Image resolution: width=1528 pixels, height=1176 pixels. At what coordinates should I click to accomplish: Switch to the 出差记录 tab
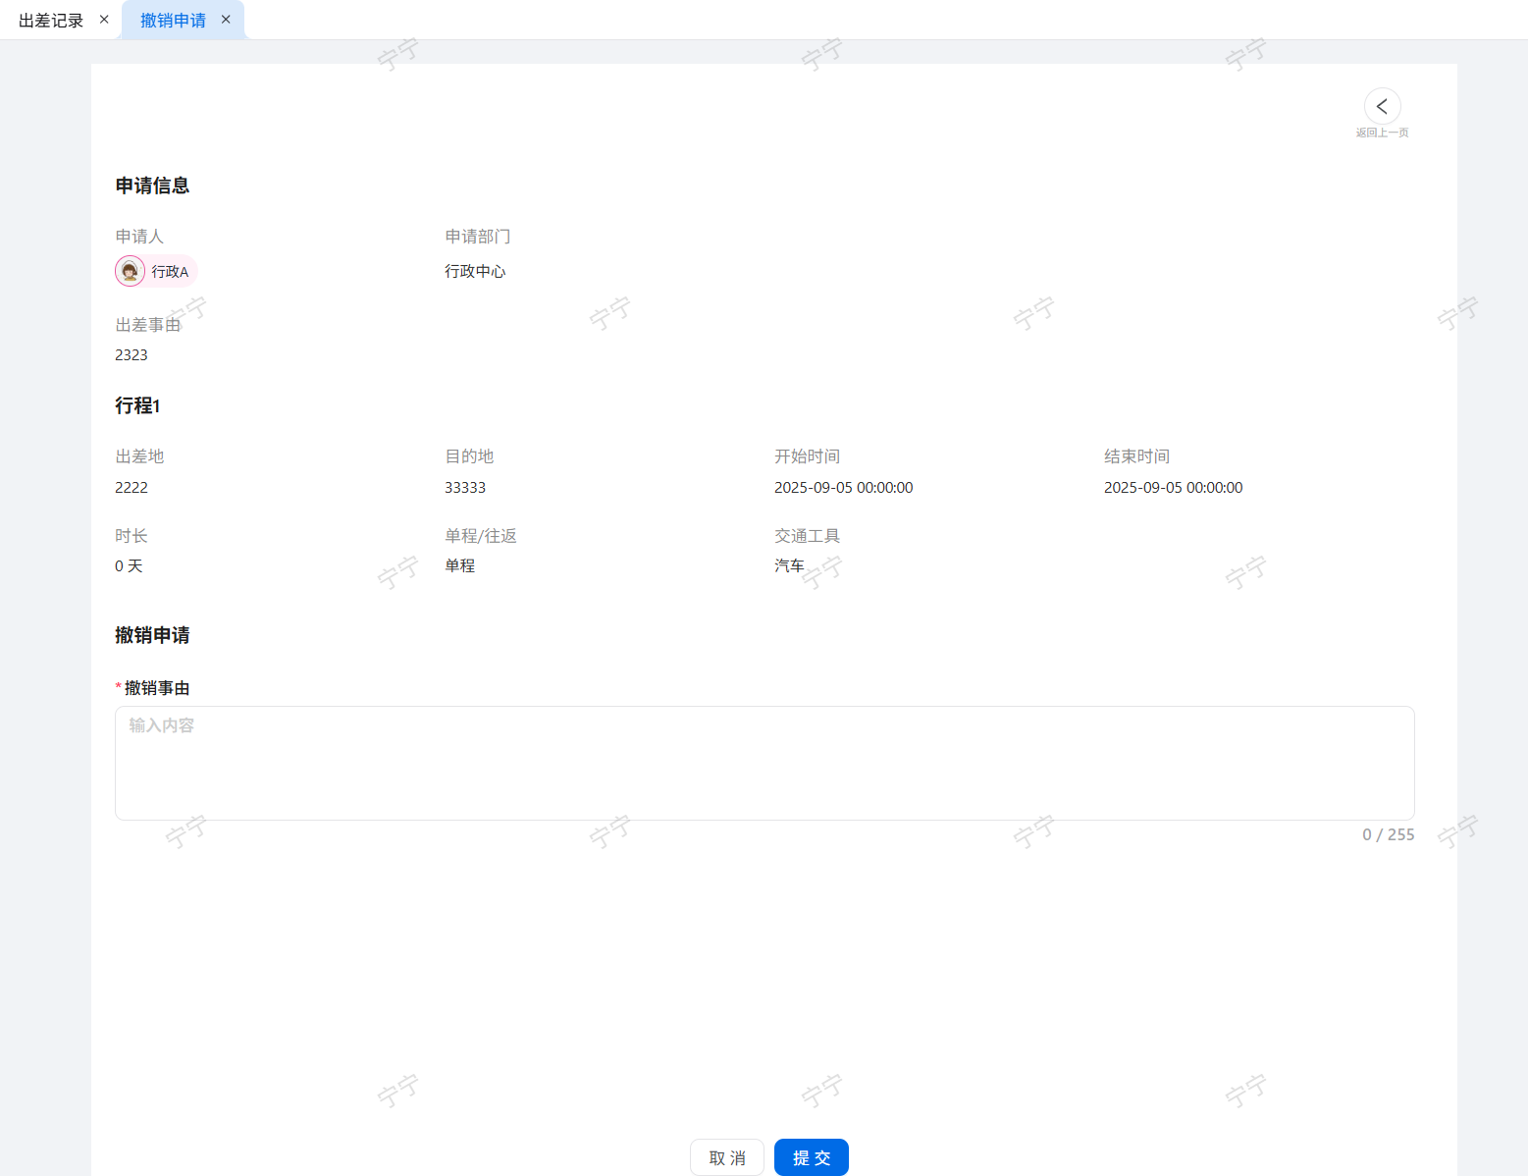[x=51, y=21]
